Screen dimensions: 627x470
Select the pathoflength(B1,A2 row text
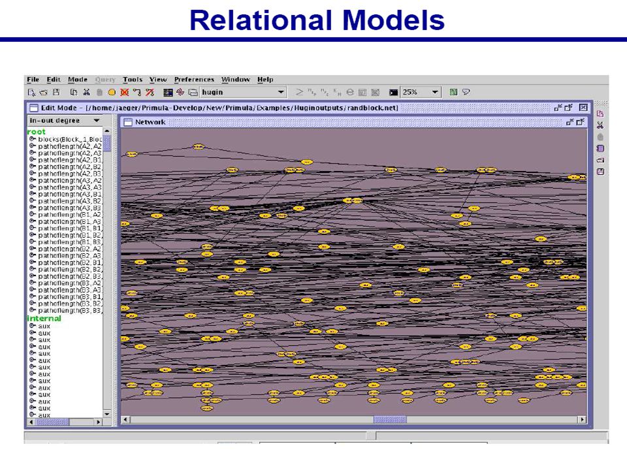coord(70,215)
